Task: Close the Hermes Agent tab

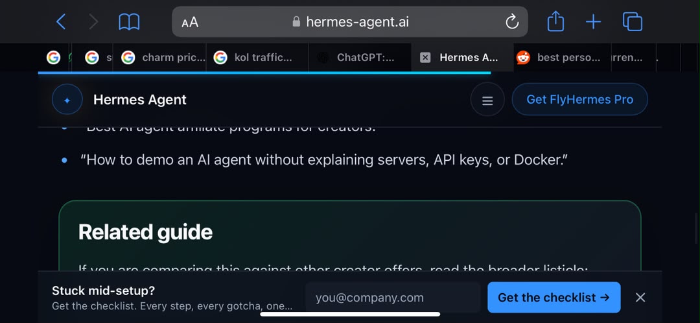Action: pyautogui.click(x=425, y=58)
